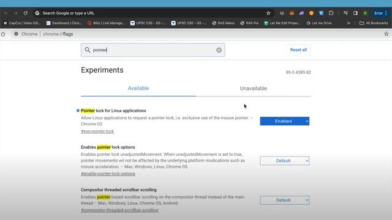Open the Let Me Edit Project bookmark
Viewport: 392px width, 220px height.
tap(282, 23)
